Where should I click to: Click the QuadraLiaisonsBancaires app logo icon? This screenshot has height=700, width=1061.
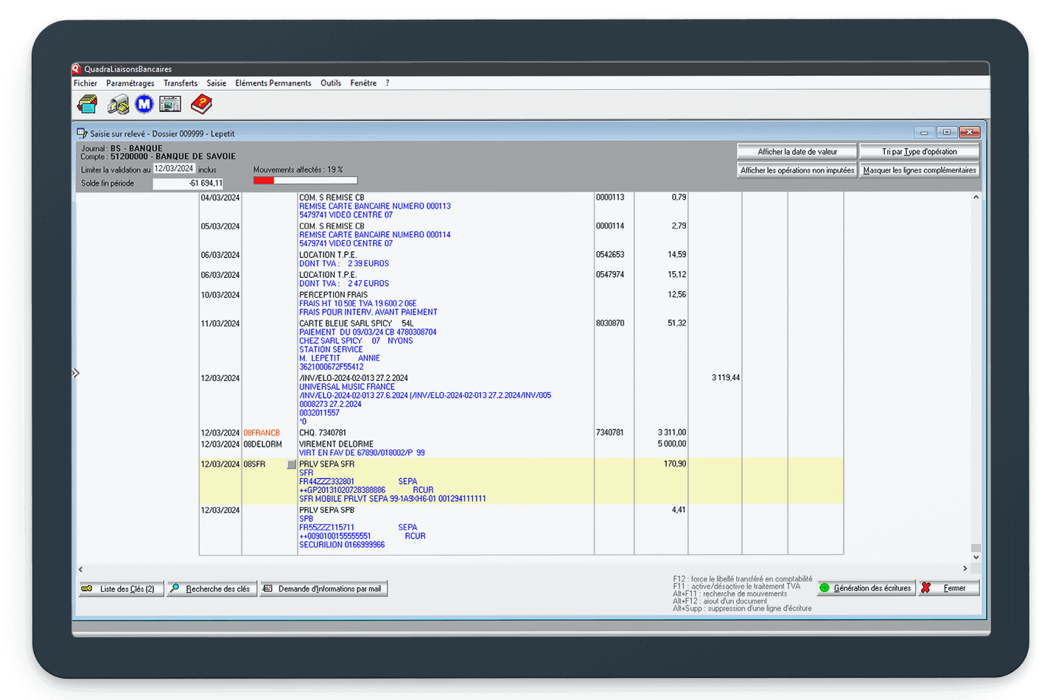77,69
